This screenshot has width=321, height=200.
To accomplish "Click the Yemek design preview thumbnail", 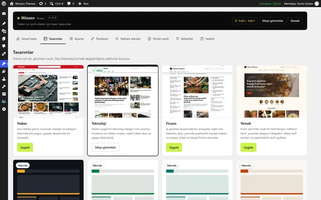I will click(272, 91).
